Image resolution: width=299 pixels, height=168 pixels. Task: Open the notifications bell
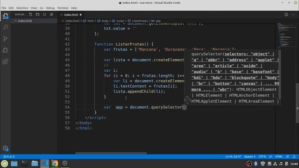pos(294,157)
